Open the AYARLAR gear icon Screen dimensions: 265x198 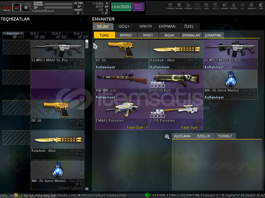[252, 6]
